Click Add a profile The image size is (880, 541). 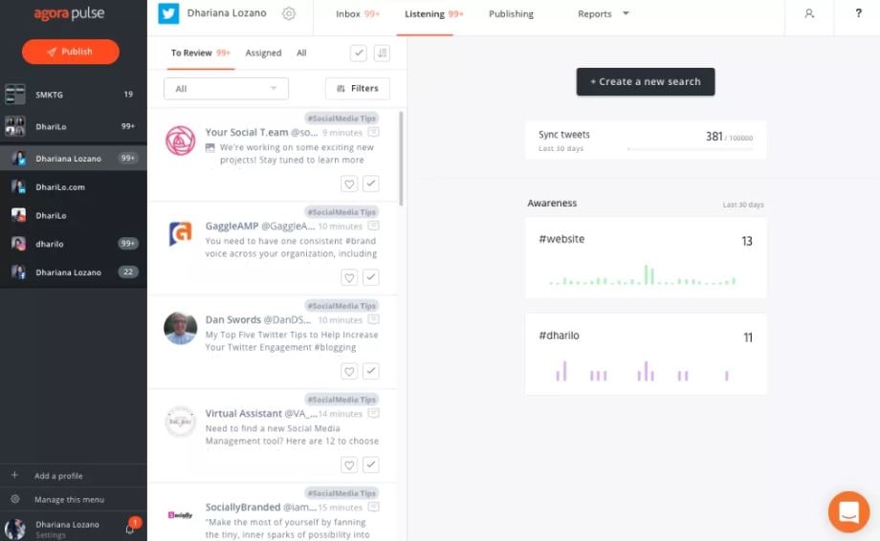58,476
